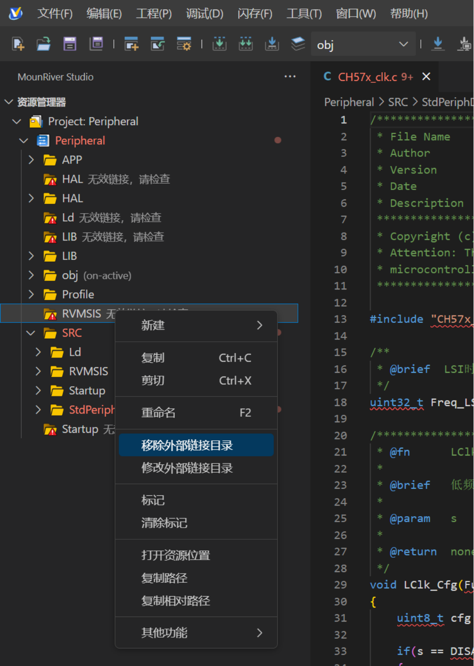The width and height of the screenshot is (474, 666).
Task: Open the 其他功能 submenu
Action: pyautogui.click(x=196, y=633)
